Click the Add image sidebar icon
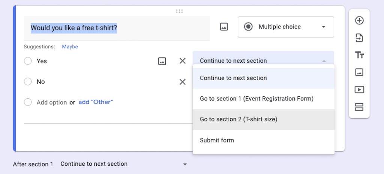Viewport: 384px width, 174px height. (359, 72)
